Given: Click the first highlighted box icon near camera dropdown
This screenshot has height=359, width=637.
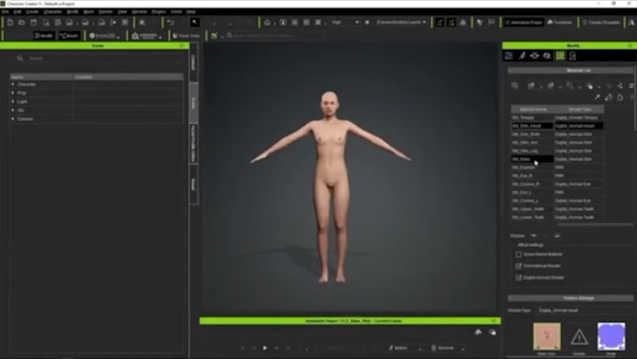Looking at the screenshot, I should point(439,22).
